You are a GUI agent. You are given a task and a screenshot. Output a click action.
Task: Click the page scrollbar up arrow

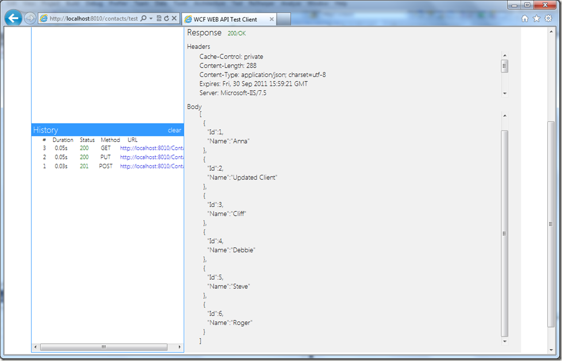[551, 32]
